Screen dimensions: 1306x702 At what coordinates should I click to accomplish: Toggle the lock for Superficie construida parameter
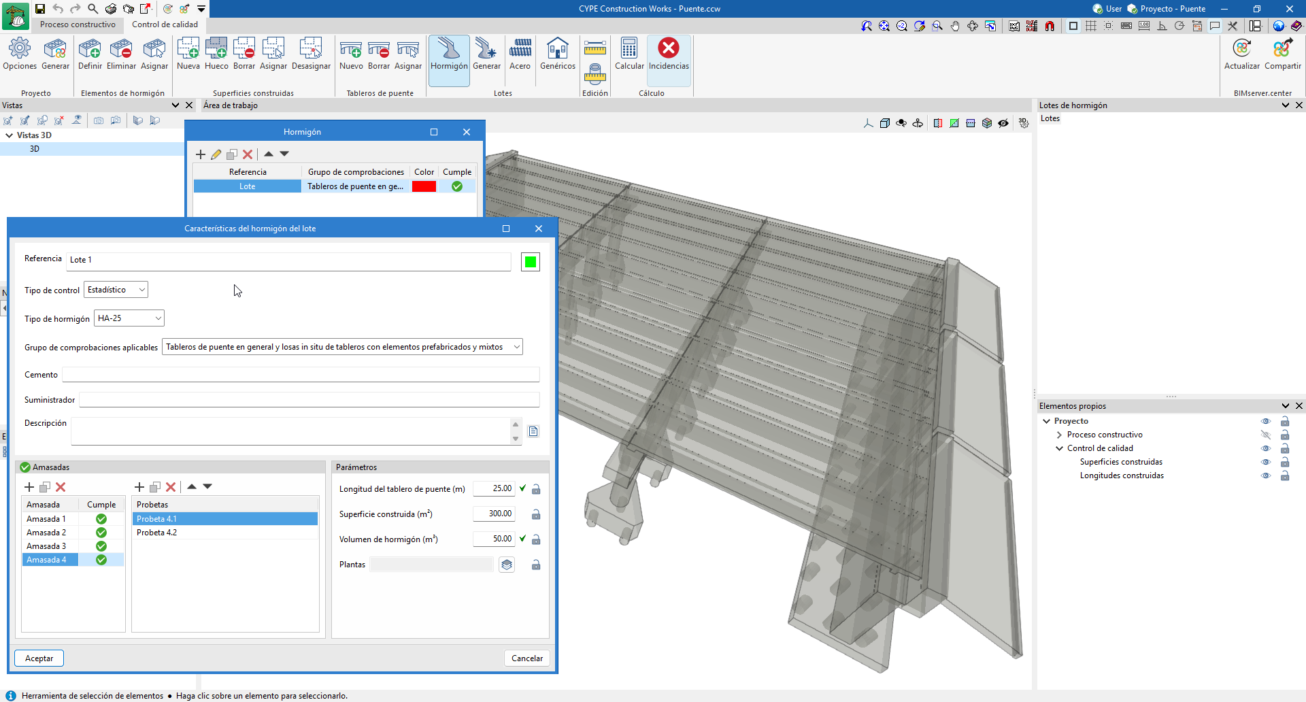point(536,515)
